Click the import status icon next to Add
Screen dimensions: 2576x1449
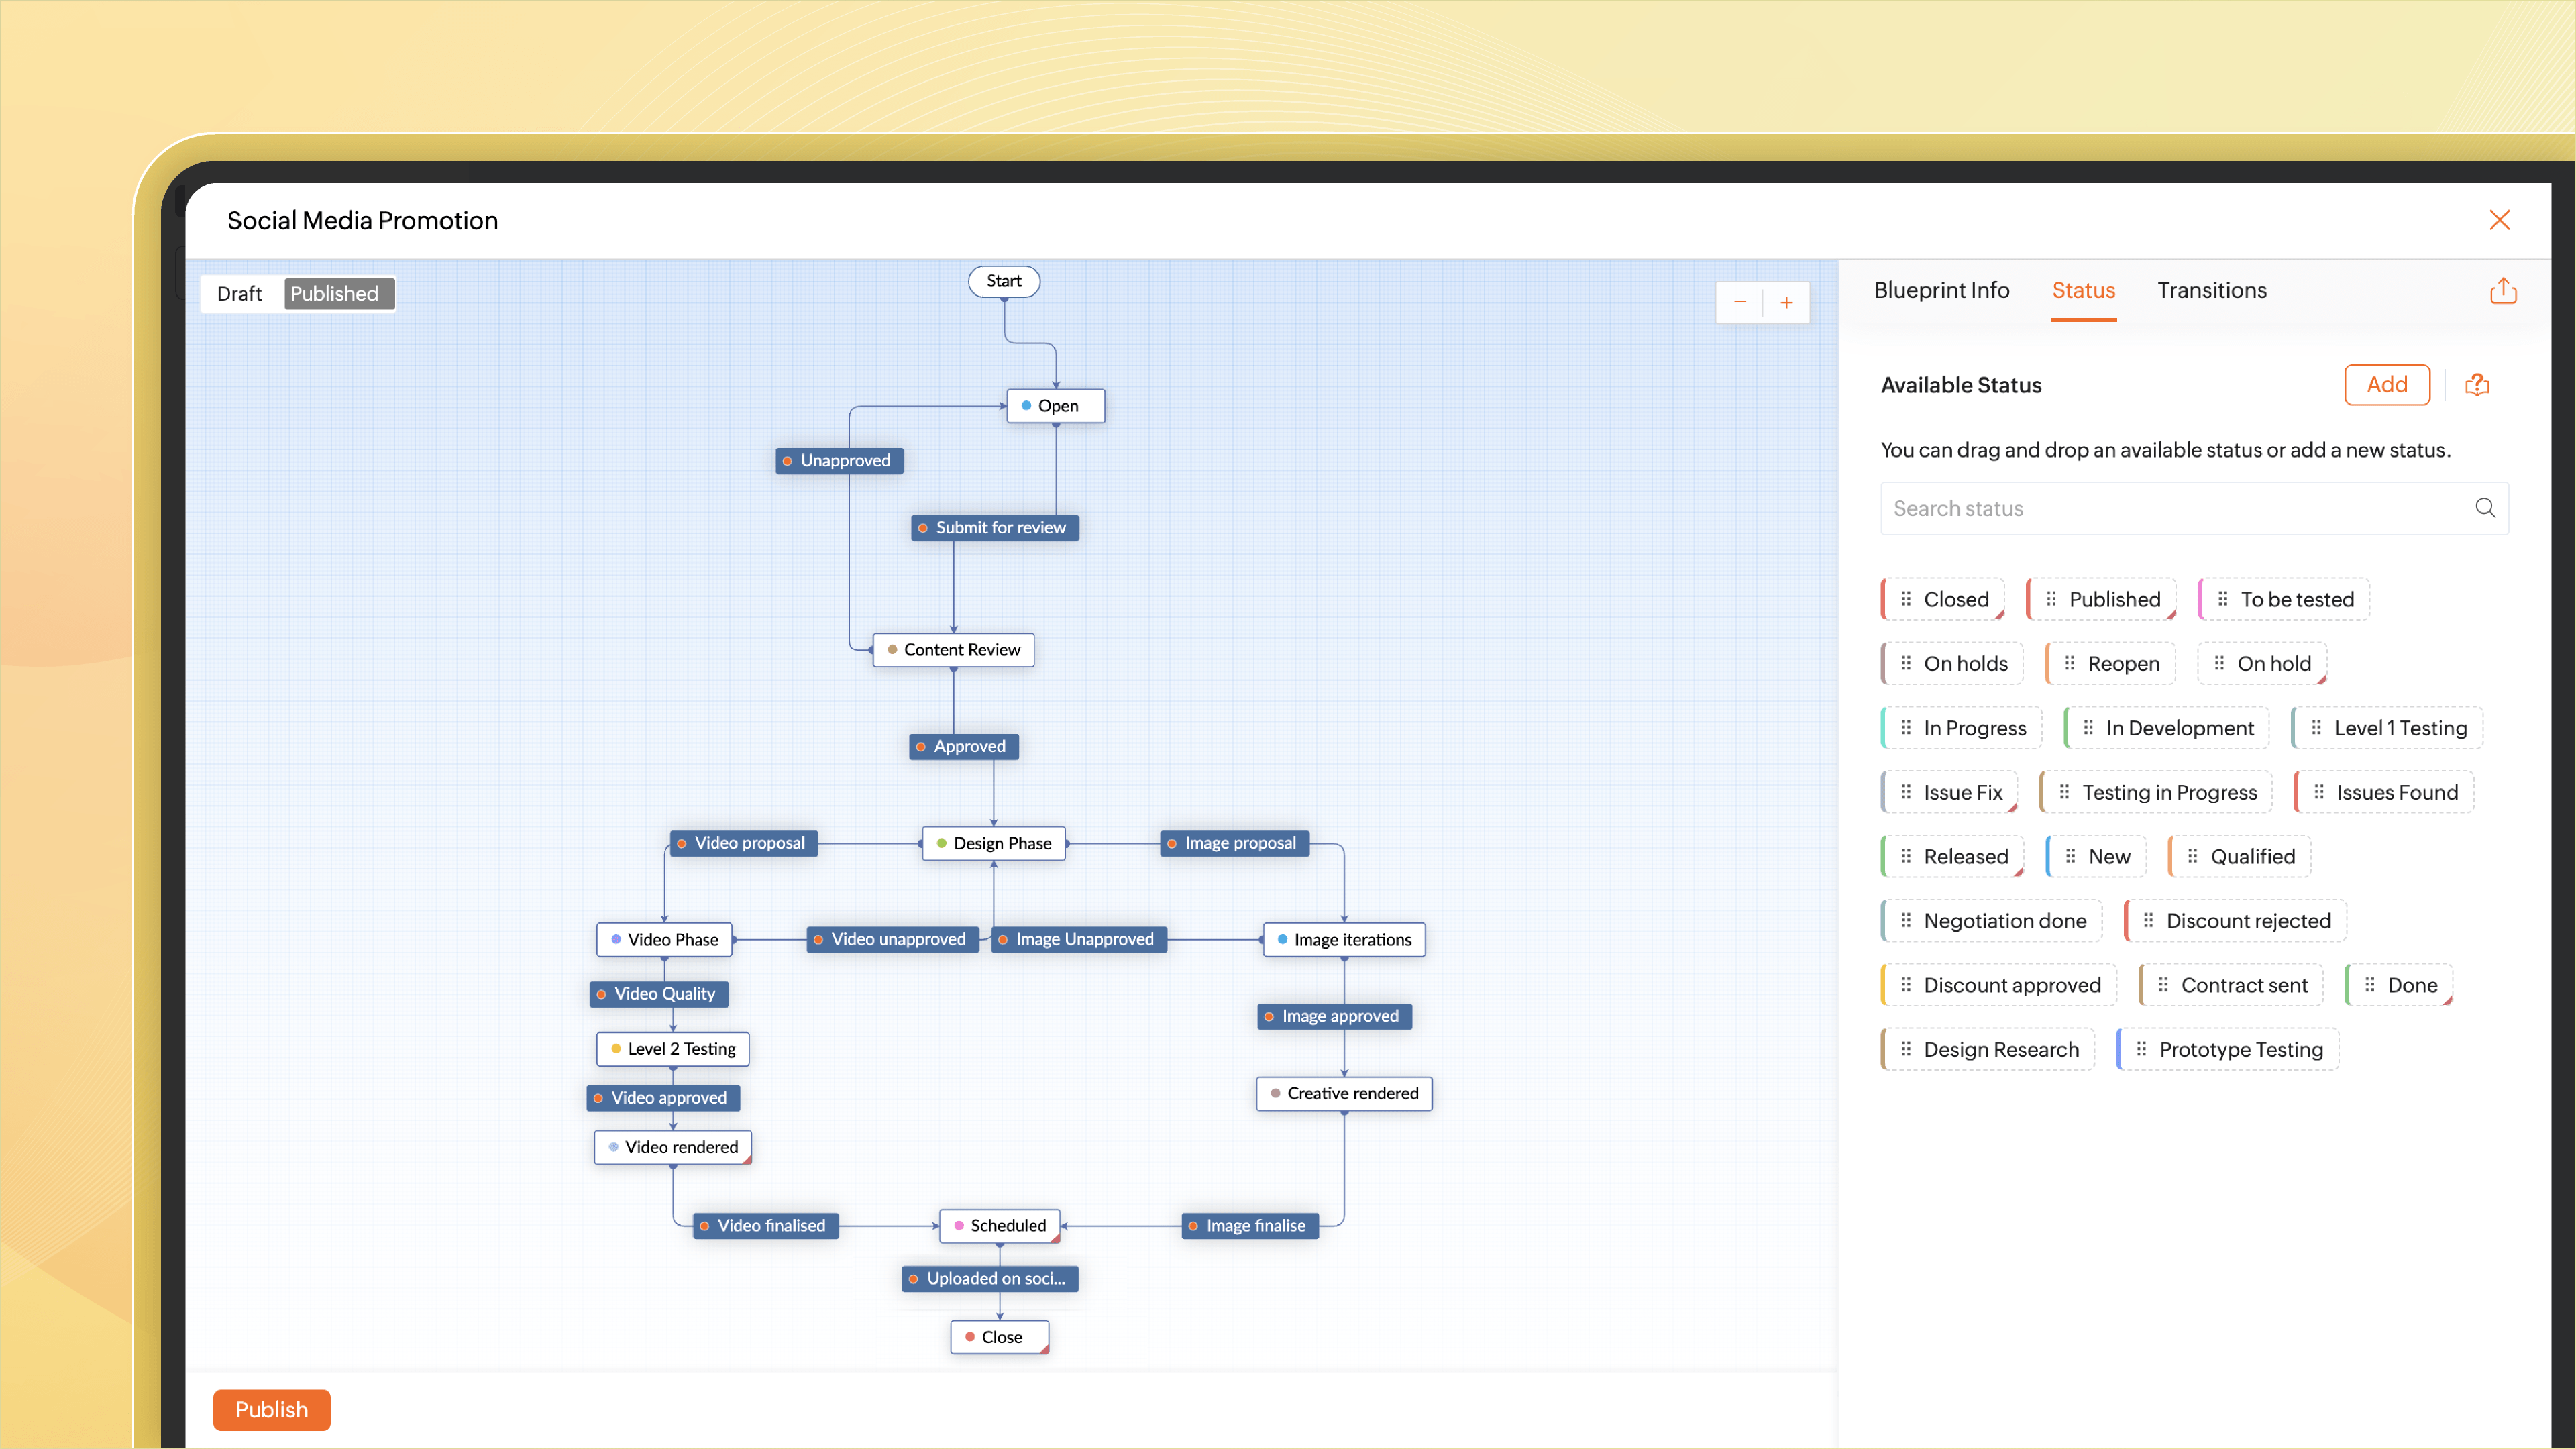pyautogui.click(x=2477, y=385)
